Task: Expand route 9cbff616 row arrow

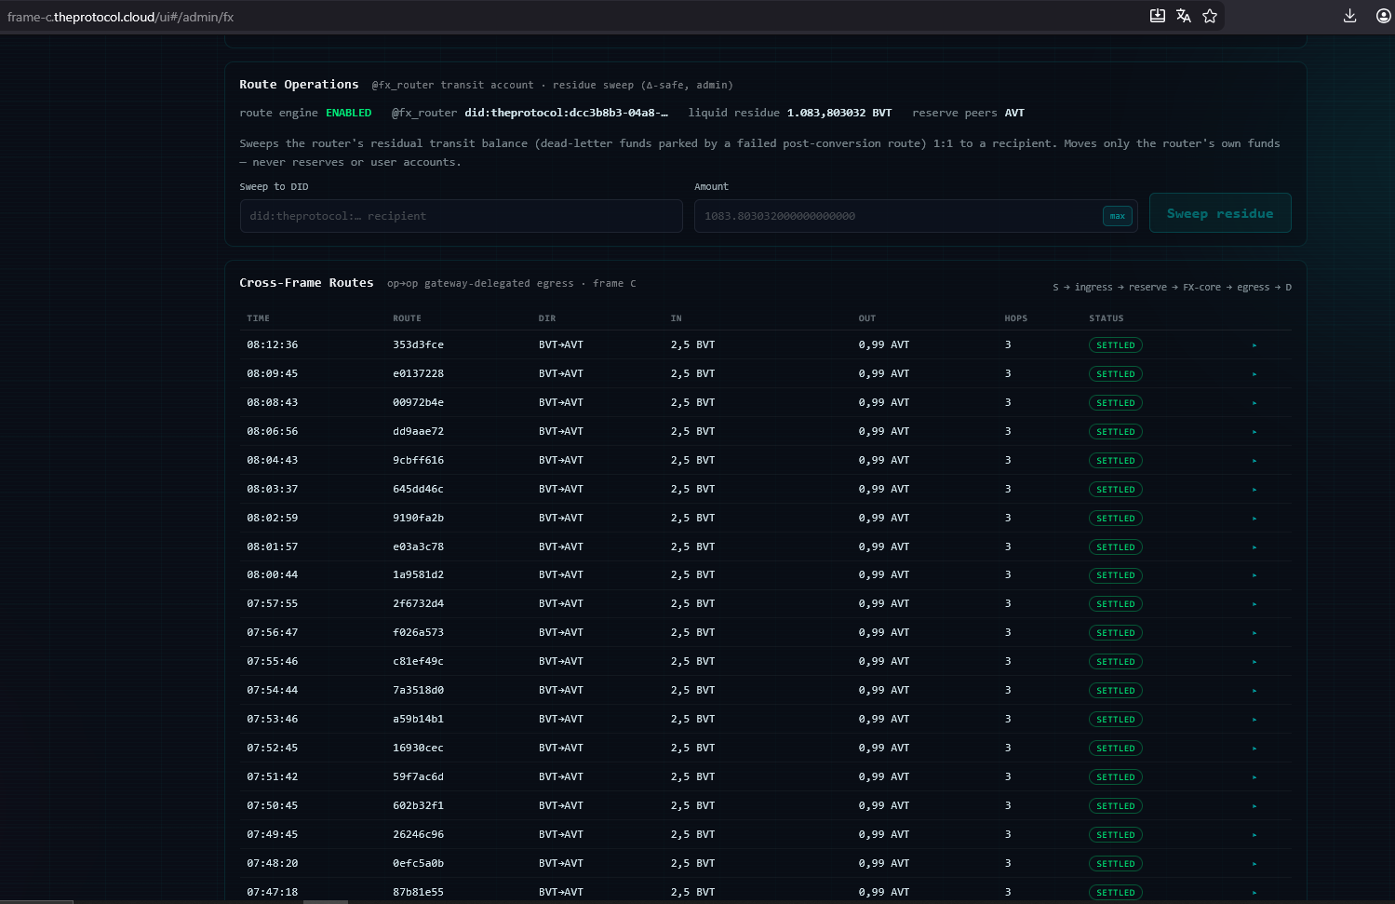Action: point(1254,461)
